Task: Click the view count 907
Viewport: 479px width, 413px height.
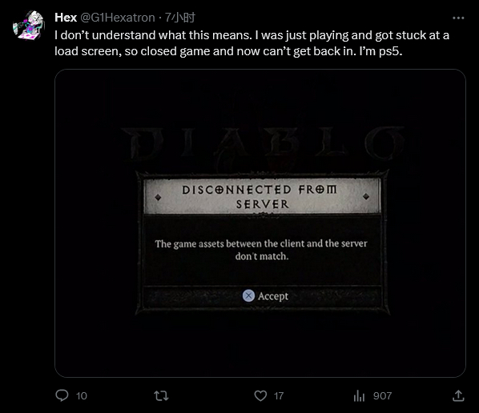Action: (382, 396)
